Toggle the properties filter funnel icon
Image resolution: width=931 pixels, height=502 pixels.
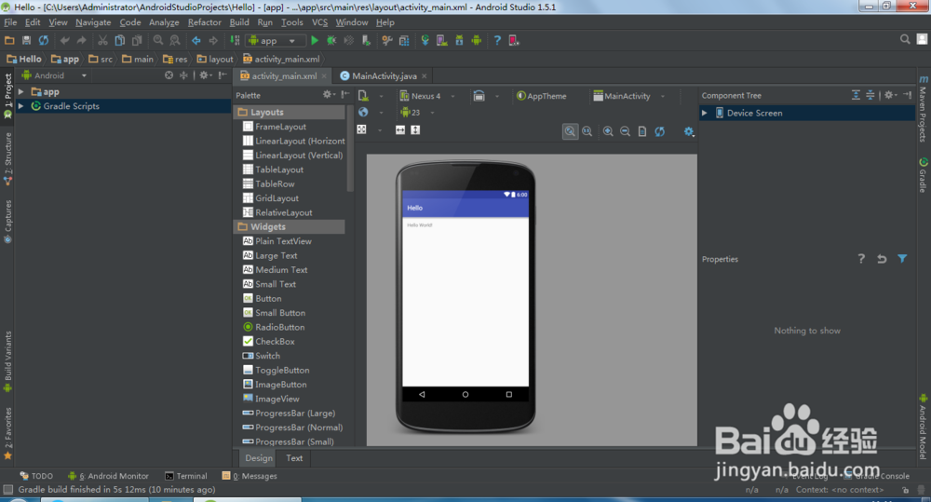(902, 258)
